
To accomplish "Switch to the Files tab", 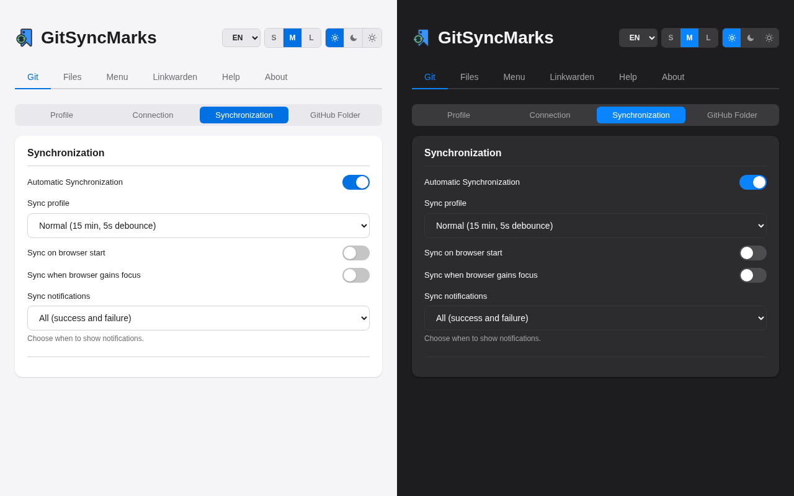I will tap(72, 77).
